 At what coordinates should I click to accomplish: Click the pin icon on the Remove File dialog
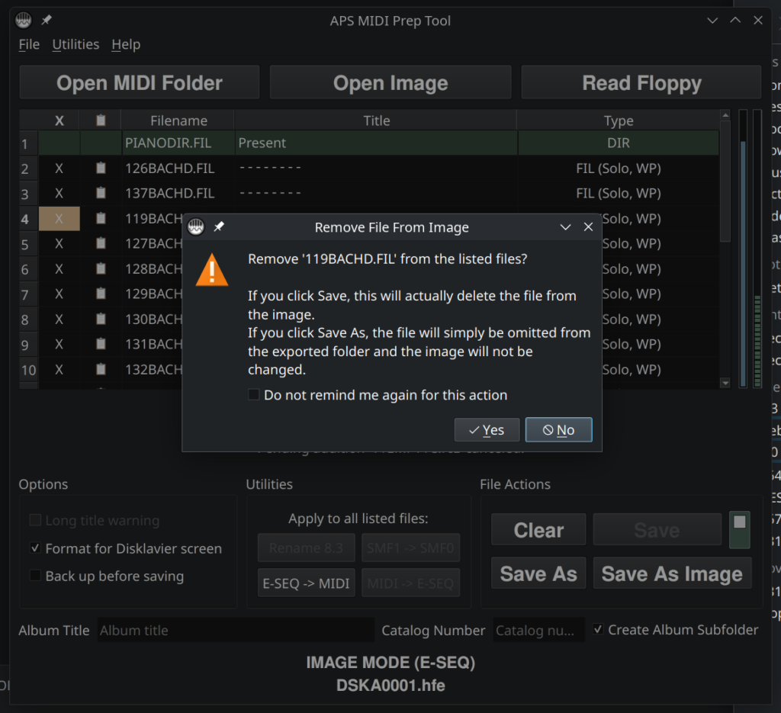(x=219, y=226)
